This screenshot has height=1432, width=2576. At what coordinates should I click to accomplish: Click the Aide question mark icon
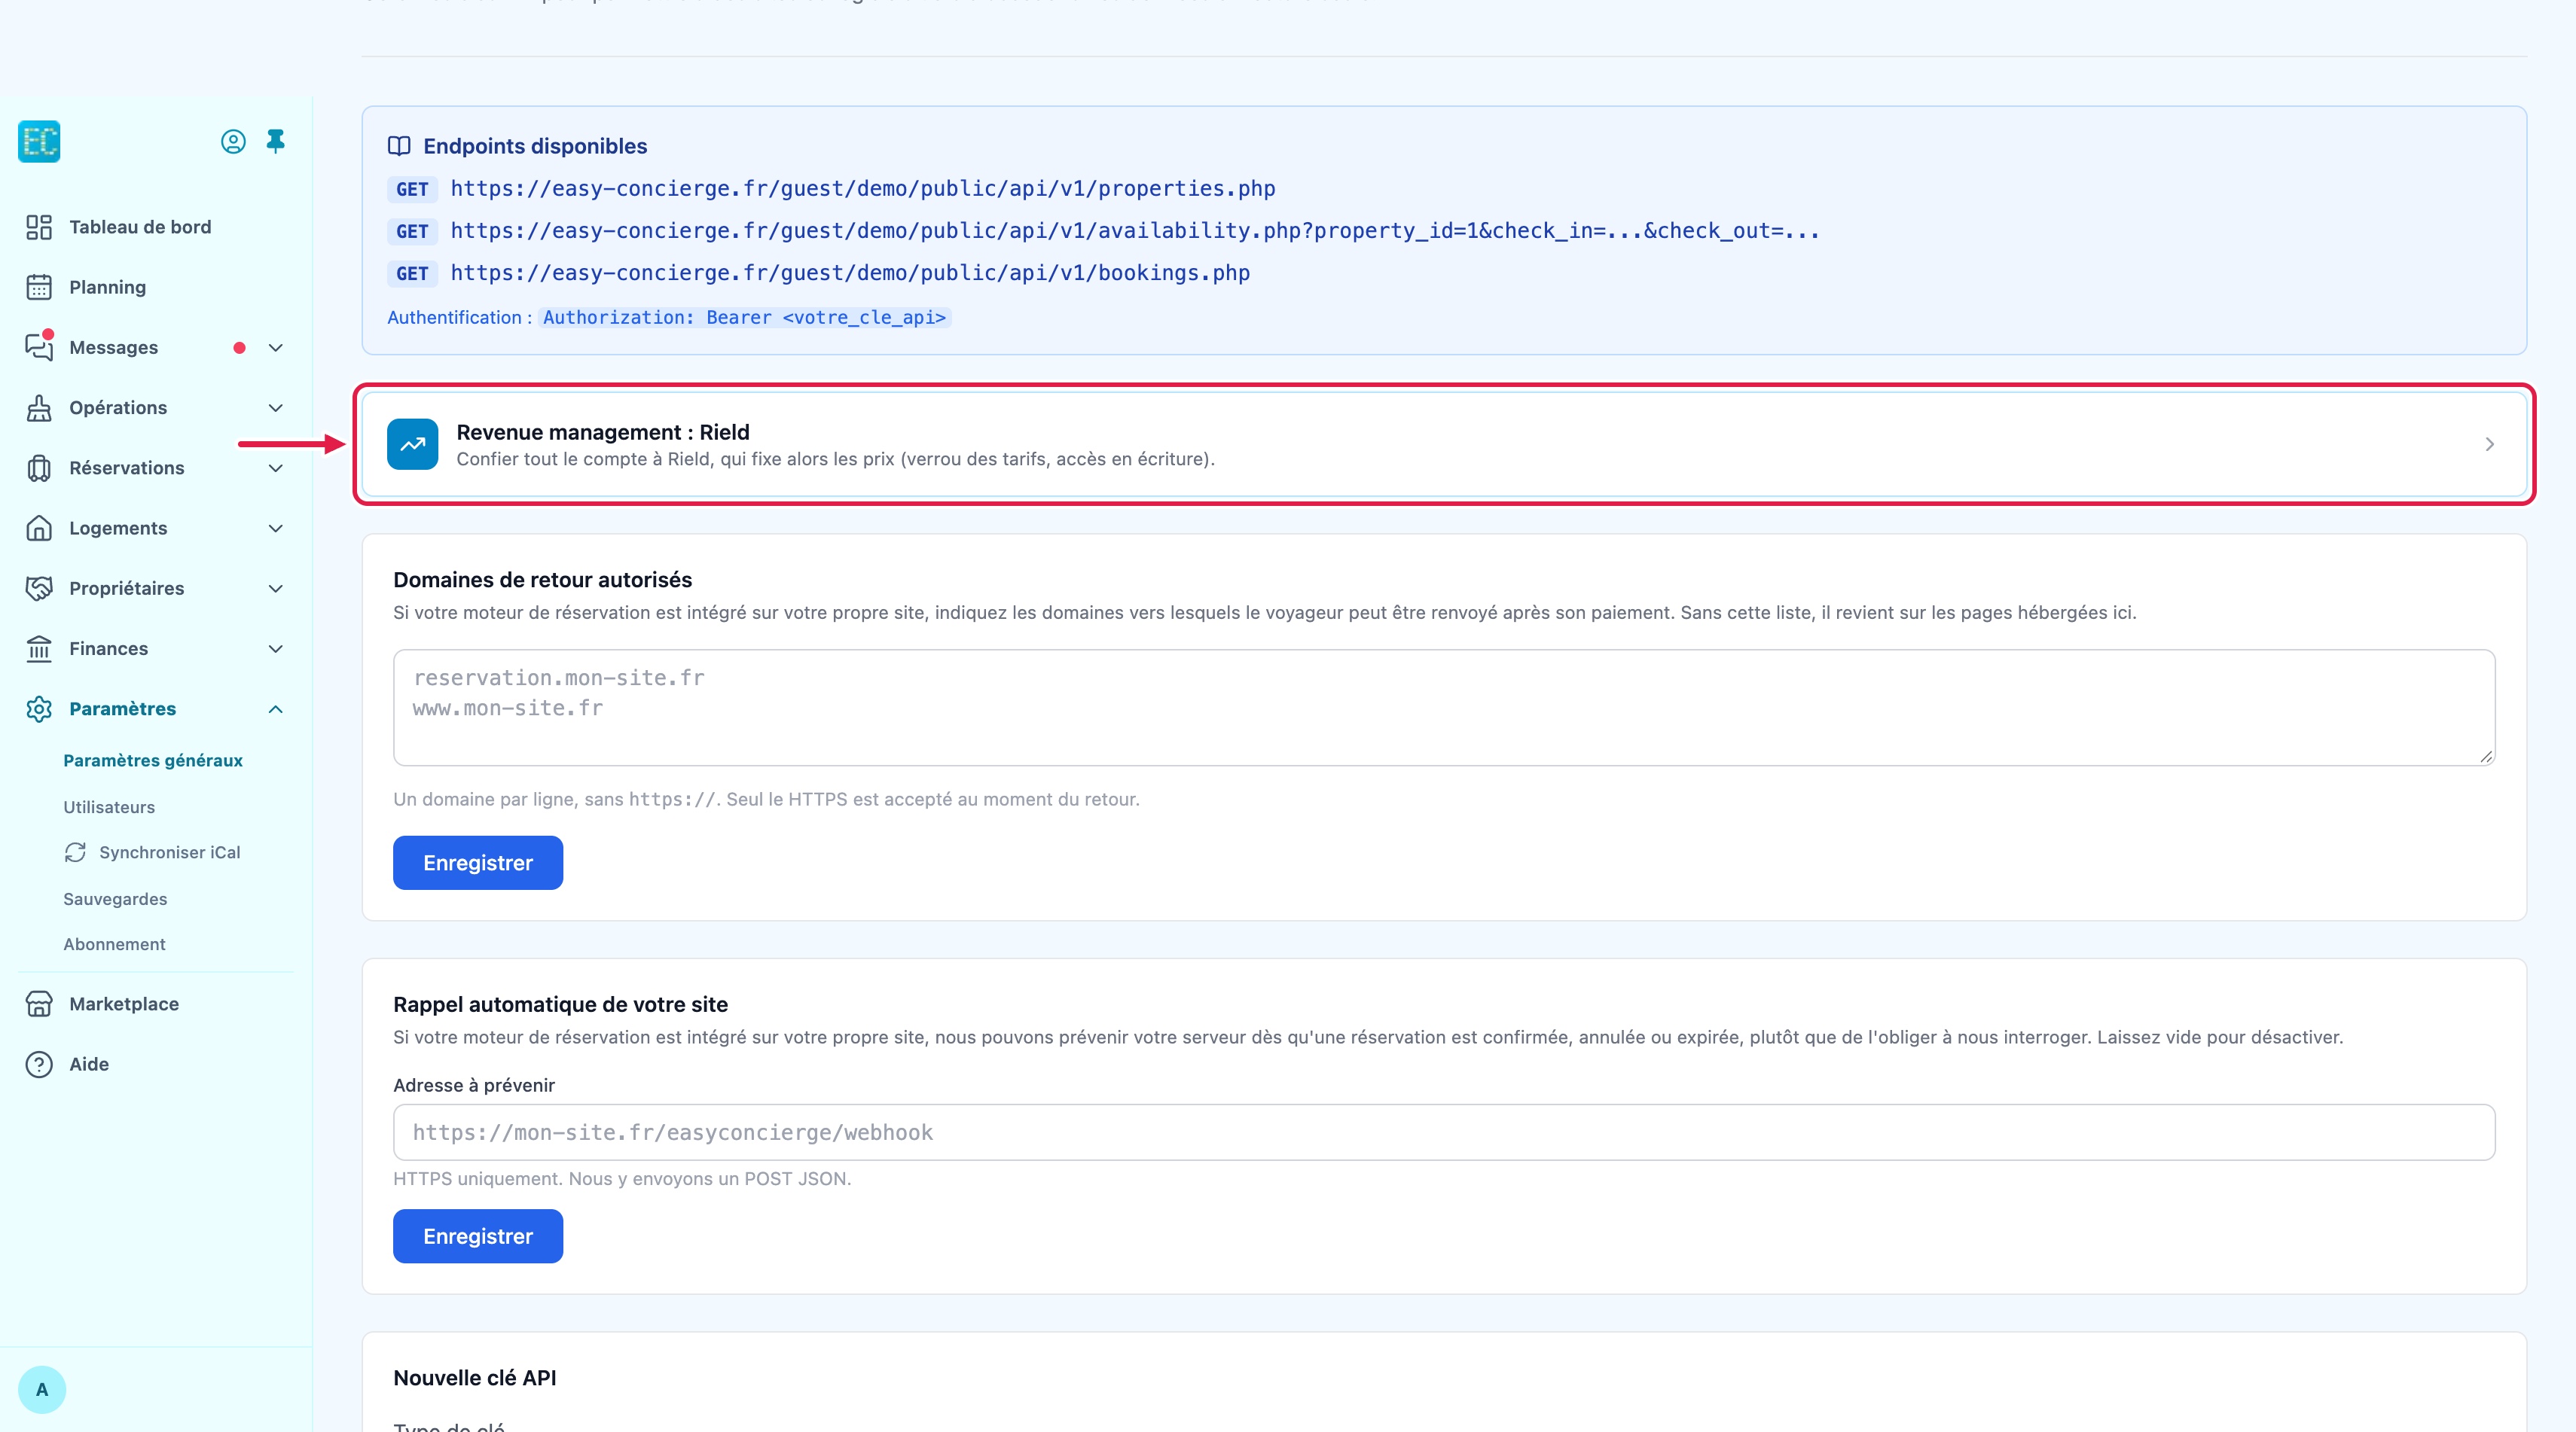pyautogui.click(x=39, y=1065)
